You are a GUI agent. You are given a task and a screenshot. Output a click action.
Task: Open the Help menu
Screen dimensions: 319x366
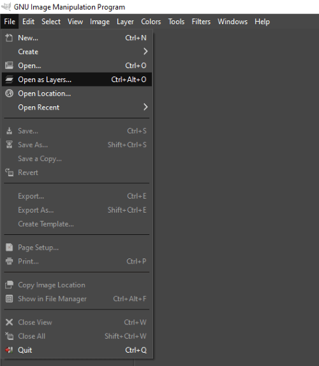point(262,22)
